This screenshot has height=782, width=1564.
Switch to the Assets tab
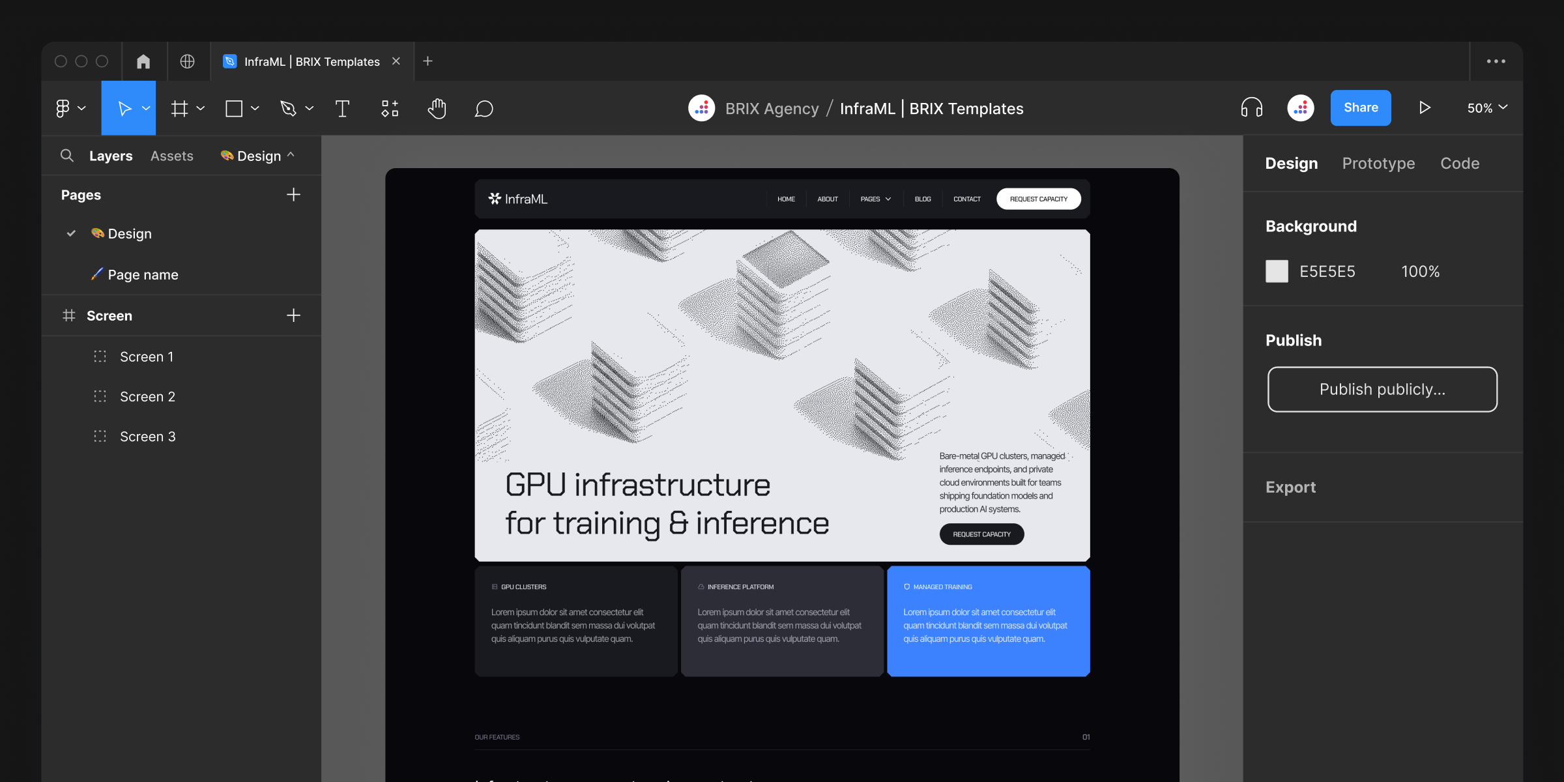172,156
